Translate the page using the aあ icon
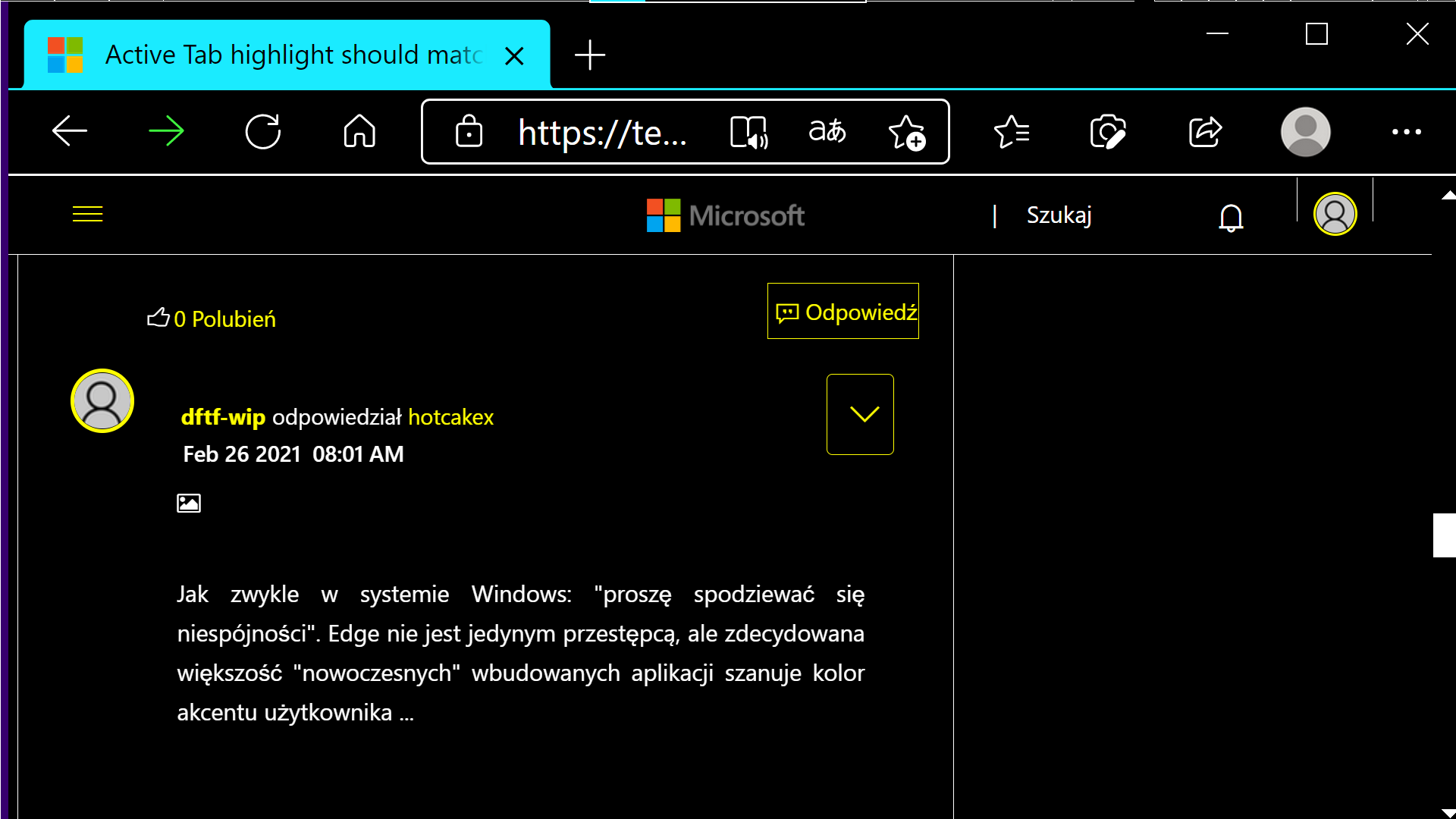This screenshot has height=819, width=1456. [x=827, y=131]
